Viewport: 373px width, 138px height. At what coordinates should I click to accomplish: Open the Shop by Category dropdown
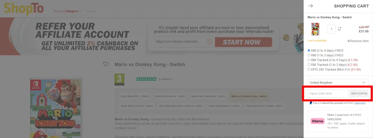click(68, 11)
